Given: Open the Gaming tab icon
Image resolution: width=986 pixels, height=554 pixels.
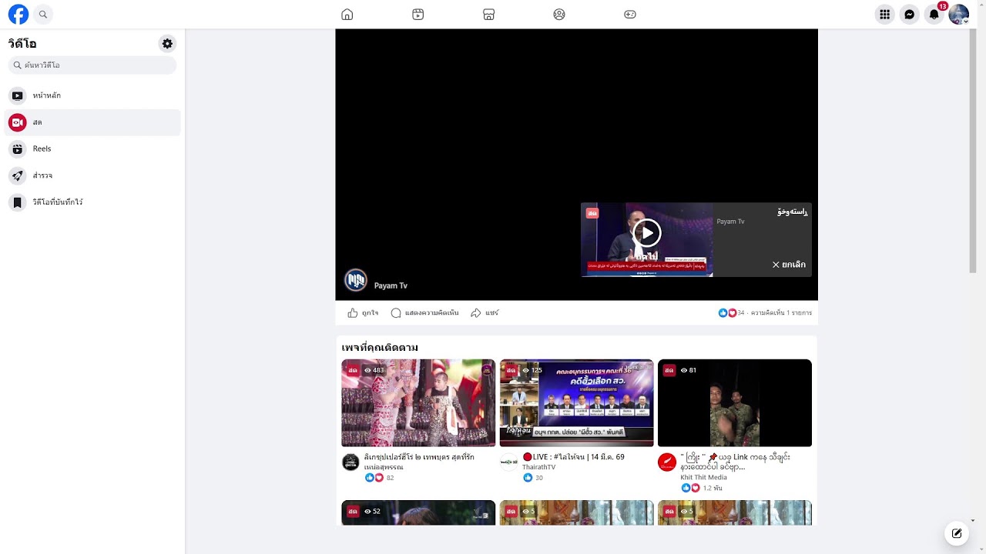Looking at the screenshot, I should click(630, 14).
